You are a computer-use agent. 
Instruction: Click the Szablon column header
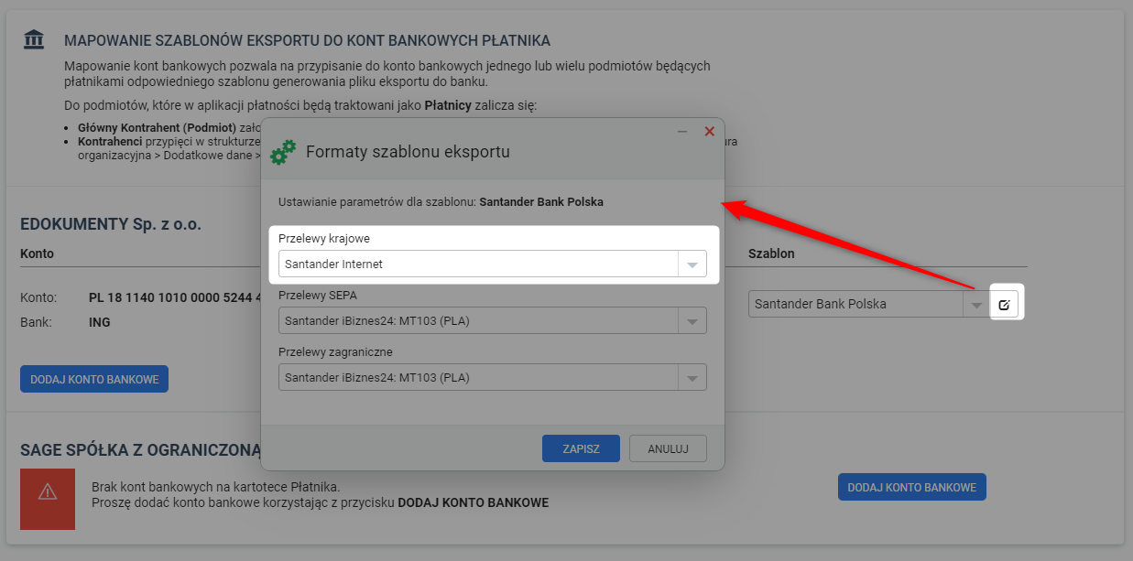[771, 254]
